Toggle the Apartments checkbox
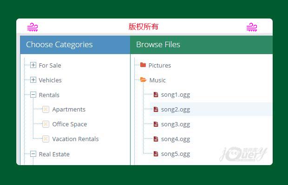This screenshot has width=288, height=185. coord(46,110)
